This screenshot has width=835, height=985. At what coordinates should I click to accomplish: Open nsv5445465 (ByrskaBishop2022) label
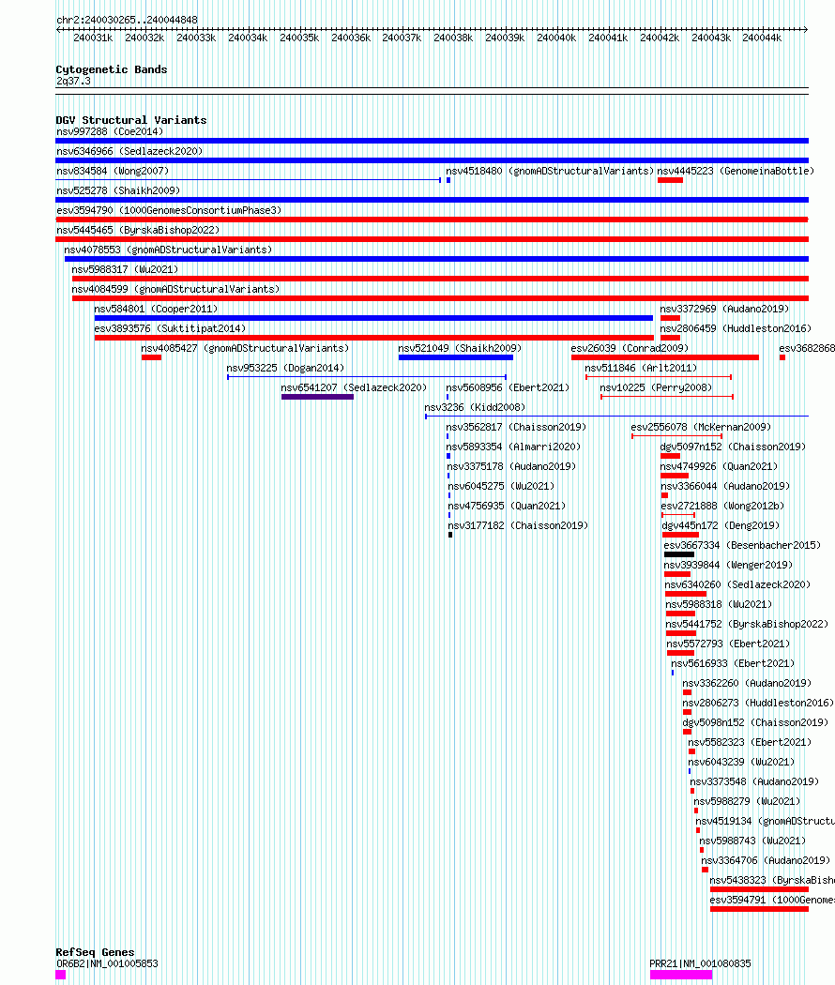click(x=138, y=230)
